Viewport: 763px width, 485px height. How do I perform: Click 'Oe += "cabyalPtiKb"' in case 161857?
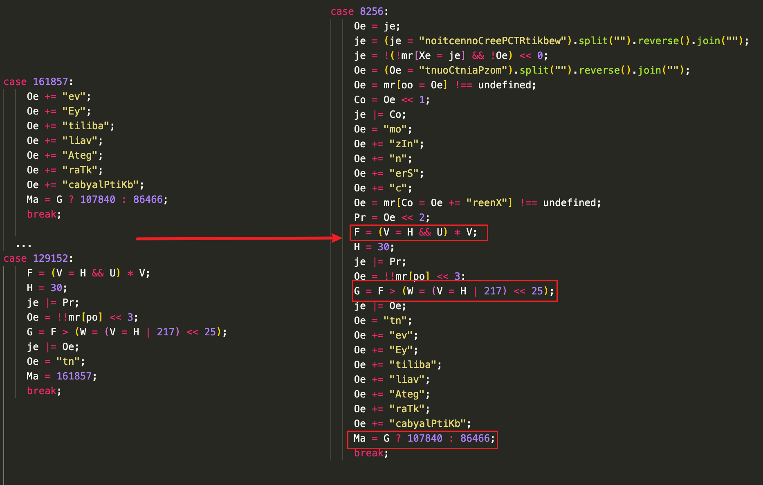tap(85, 185)
